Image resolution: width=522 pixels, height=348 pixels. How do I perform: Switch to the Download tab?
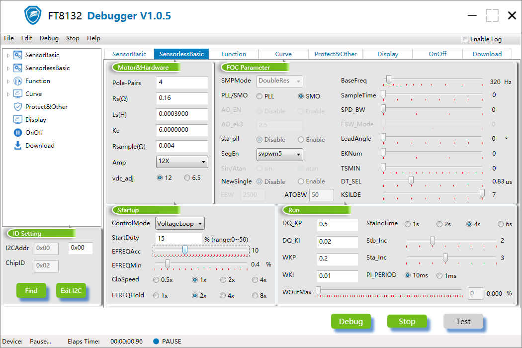(487, 54)
